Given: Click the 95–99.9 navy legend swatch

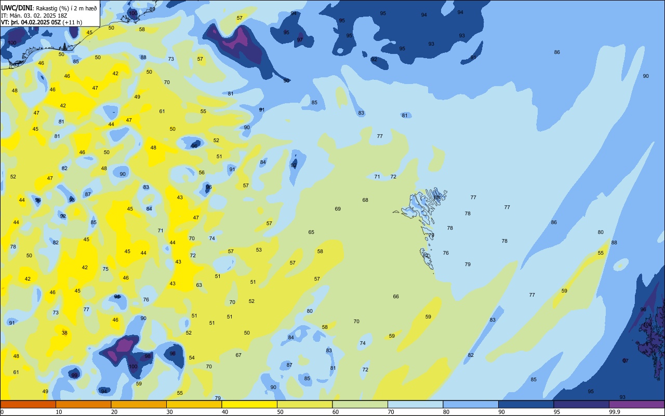Looking at the screenshot, I should click(581, 404).
